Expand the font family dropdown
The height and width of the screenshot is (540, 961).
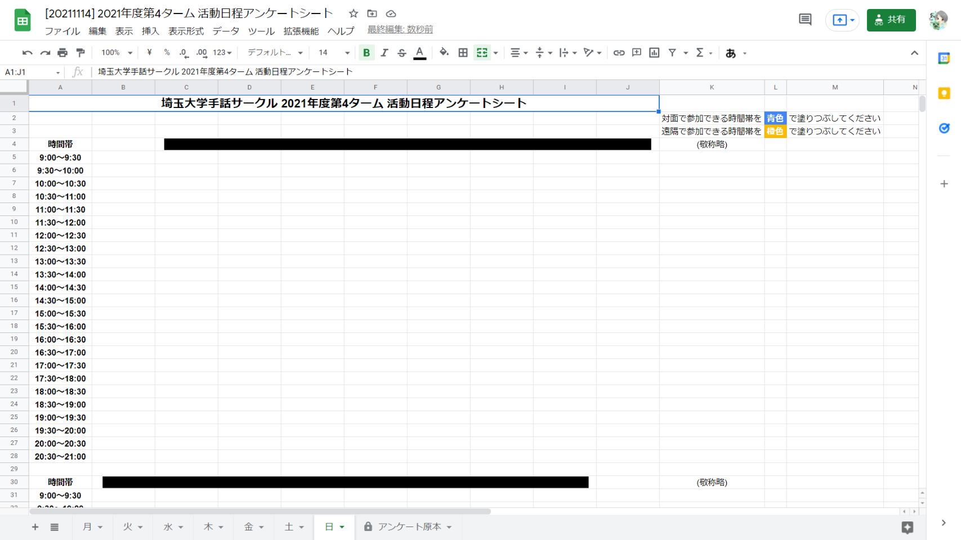[x=275, y=53]
